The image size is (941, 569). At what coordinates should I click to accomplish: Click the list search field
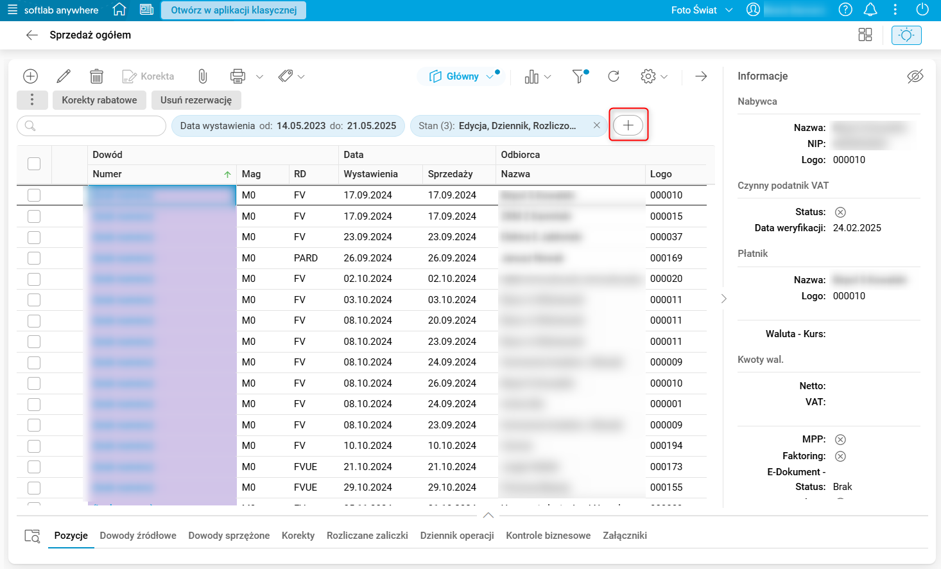click(91, 126)
